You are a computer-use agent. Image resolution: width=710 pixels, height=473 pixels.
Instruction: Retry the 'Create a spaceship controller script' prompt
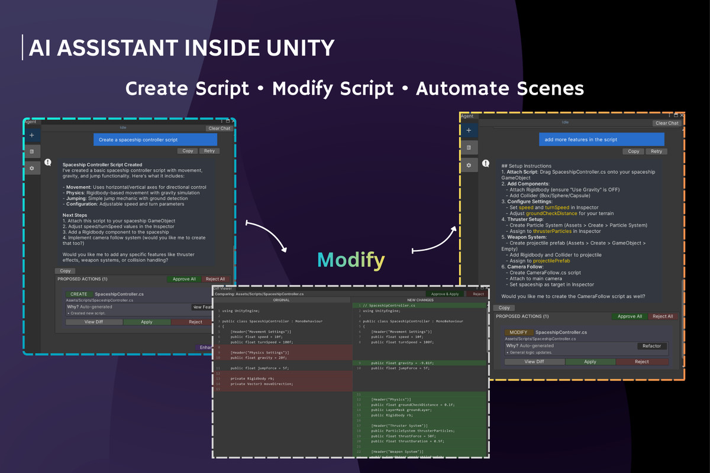coord(209,151)
